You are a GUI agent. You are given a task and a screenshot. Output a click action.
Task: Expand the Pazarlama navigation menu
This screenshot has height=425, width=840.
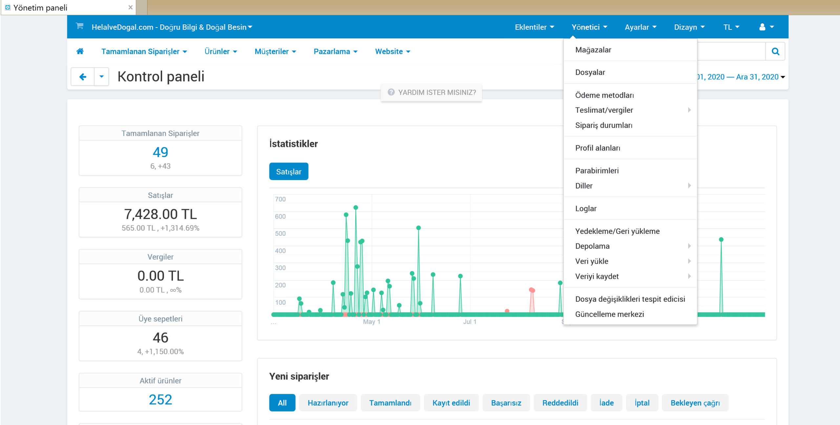(x=335, y=51)
